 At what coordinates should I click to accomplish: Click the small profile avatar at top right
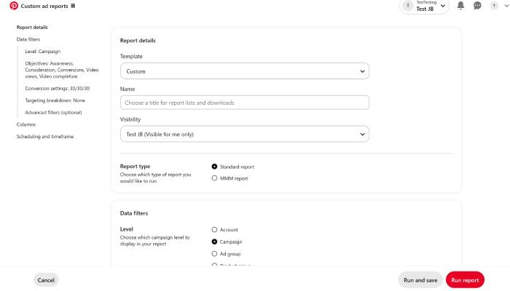[x=494, y=6]
